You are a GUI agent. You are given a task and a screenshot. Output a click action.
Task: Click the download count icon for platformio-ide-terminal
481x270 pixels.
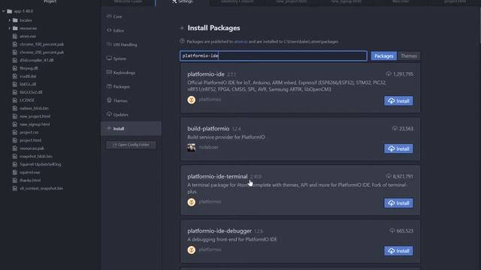pyautogui.click(x=389, y=176)
